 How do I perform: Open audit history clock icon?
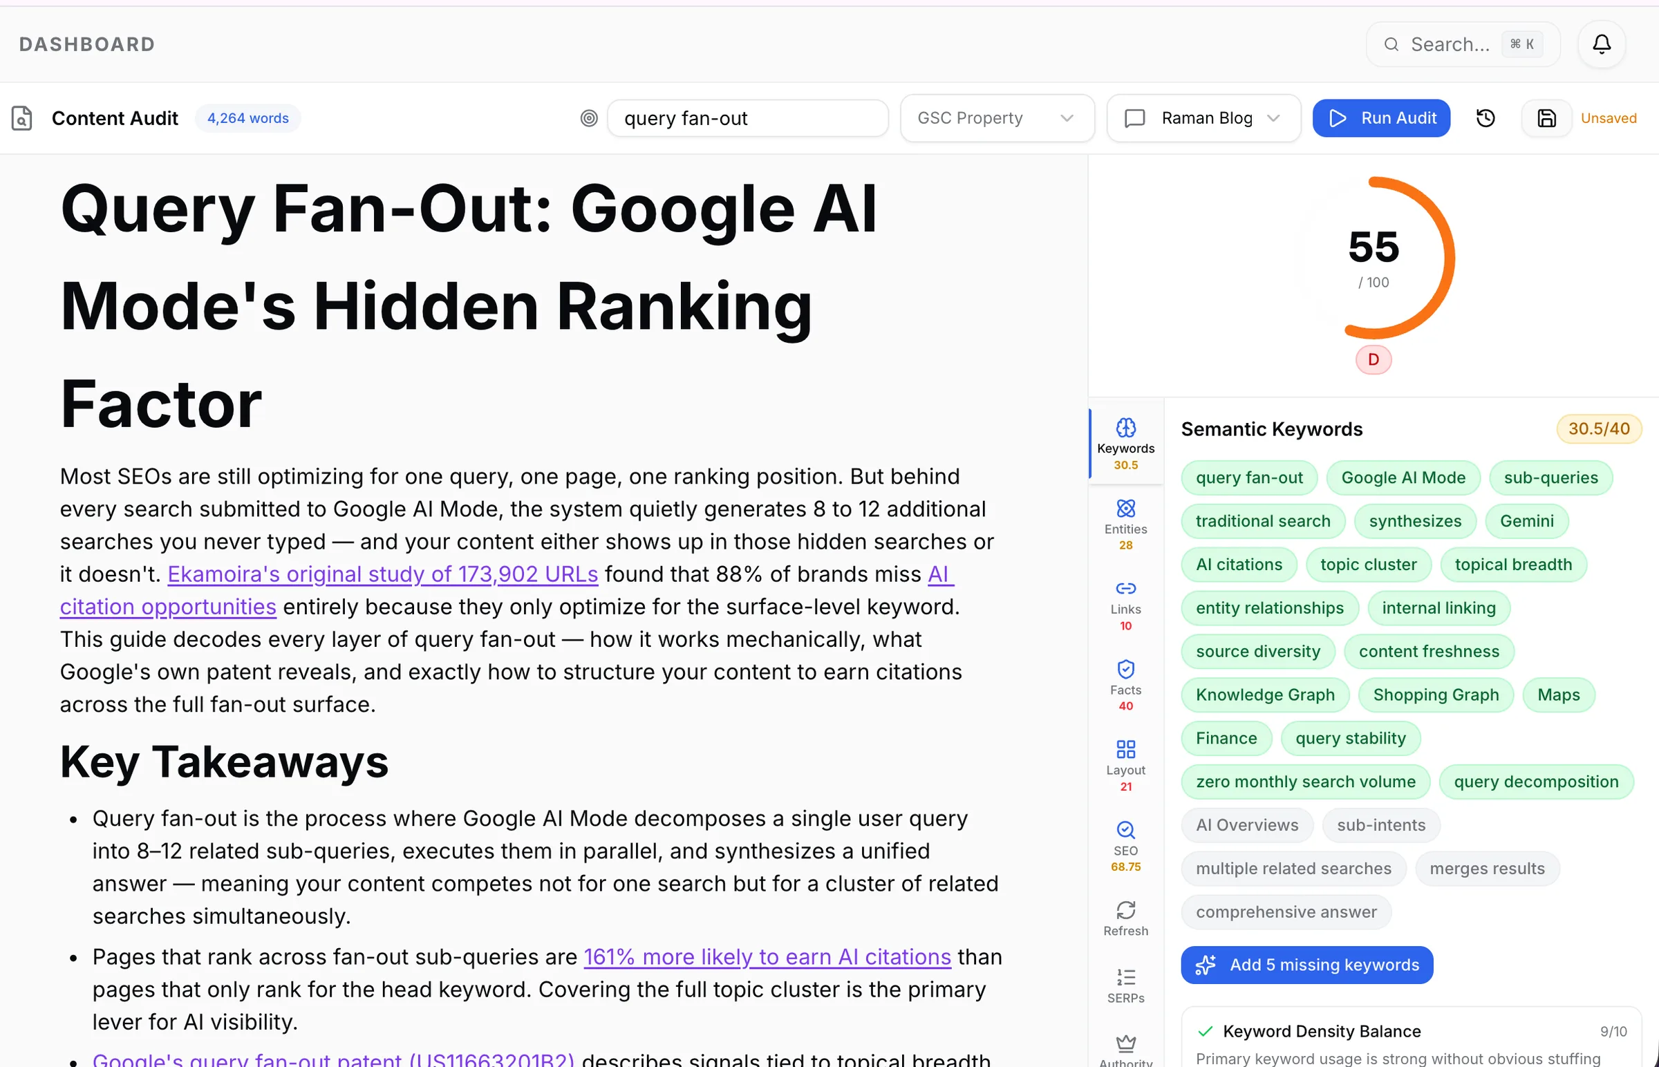(x=1485, y=118)
